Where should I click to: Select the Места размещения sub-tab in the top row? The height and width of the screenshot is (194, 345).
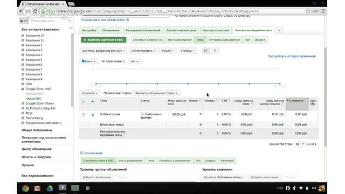[x=180, y=40]
